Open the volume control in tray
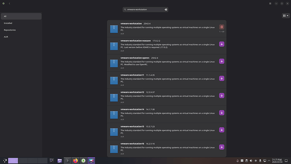The height and width of the screenshot is (164, 291). click(x=251, y=161)
